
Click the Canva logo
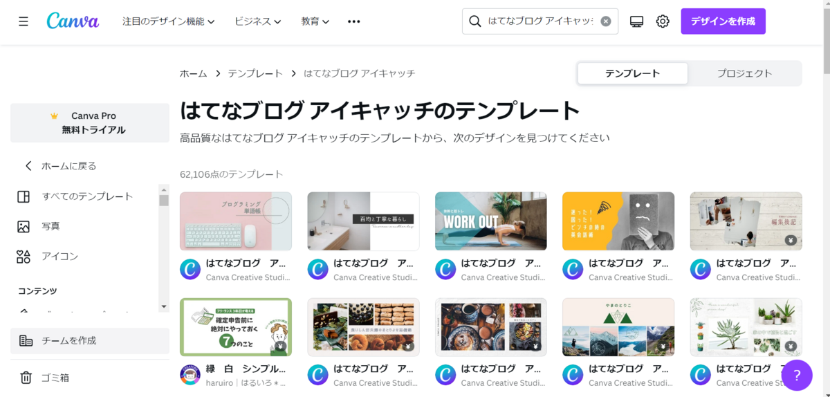click(73, 21)
